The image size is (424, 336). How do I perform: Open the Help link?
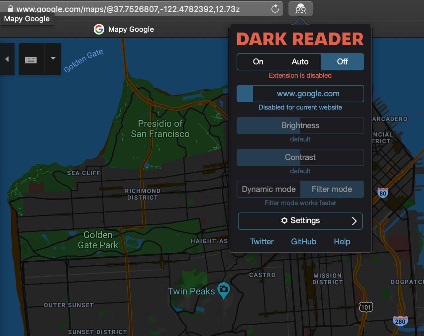342,242
